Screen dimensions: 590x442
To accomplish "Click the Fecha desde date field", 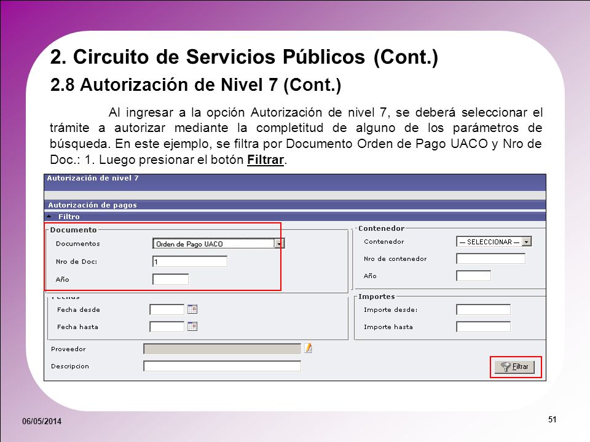I will (x=167, y=309).
